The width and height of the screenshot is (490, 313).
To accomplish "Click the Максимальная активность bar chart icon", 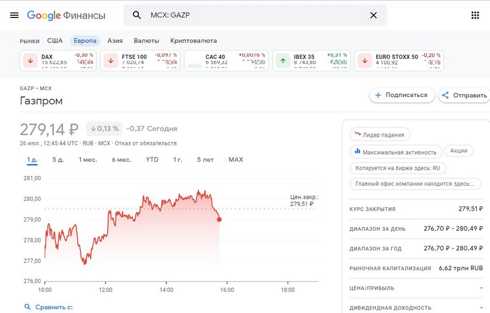I will [x=358, y=151].
